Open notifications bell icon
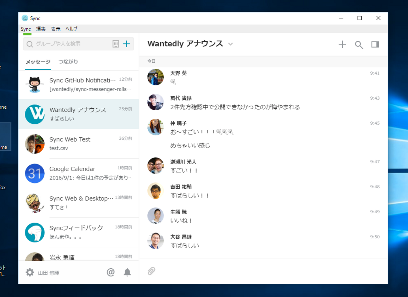Image resolution: width=408 pixels, height=297 pixels. click(x=127, y=272)
